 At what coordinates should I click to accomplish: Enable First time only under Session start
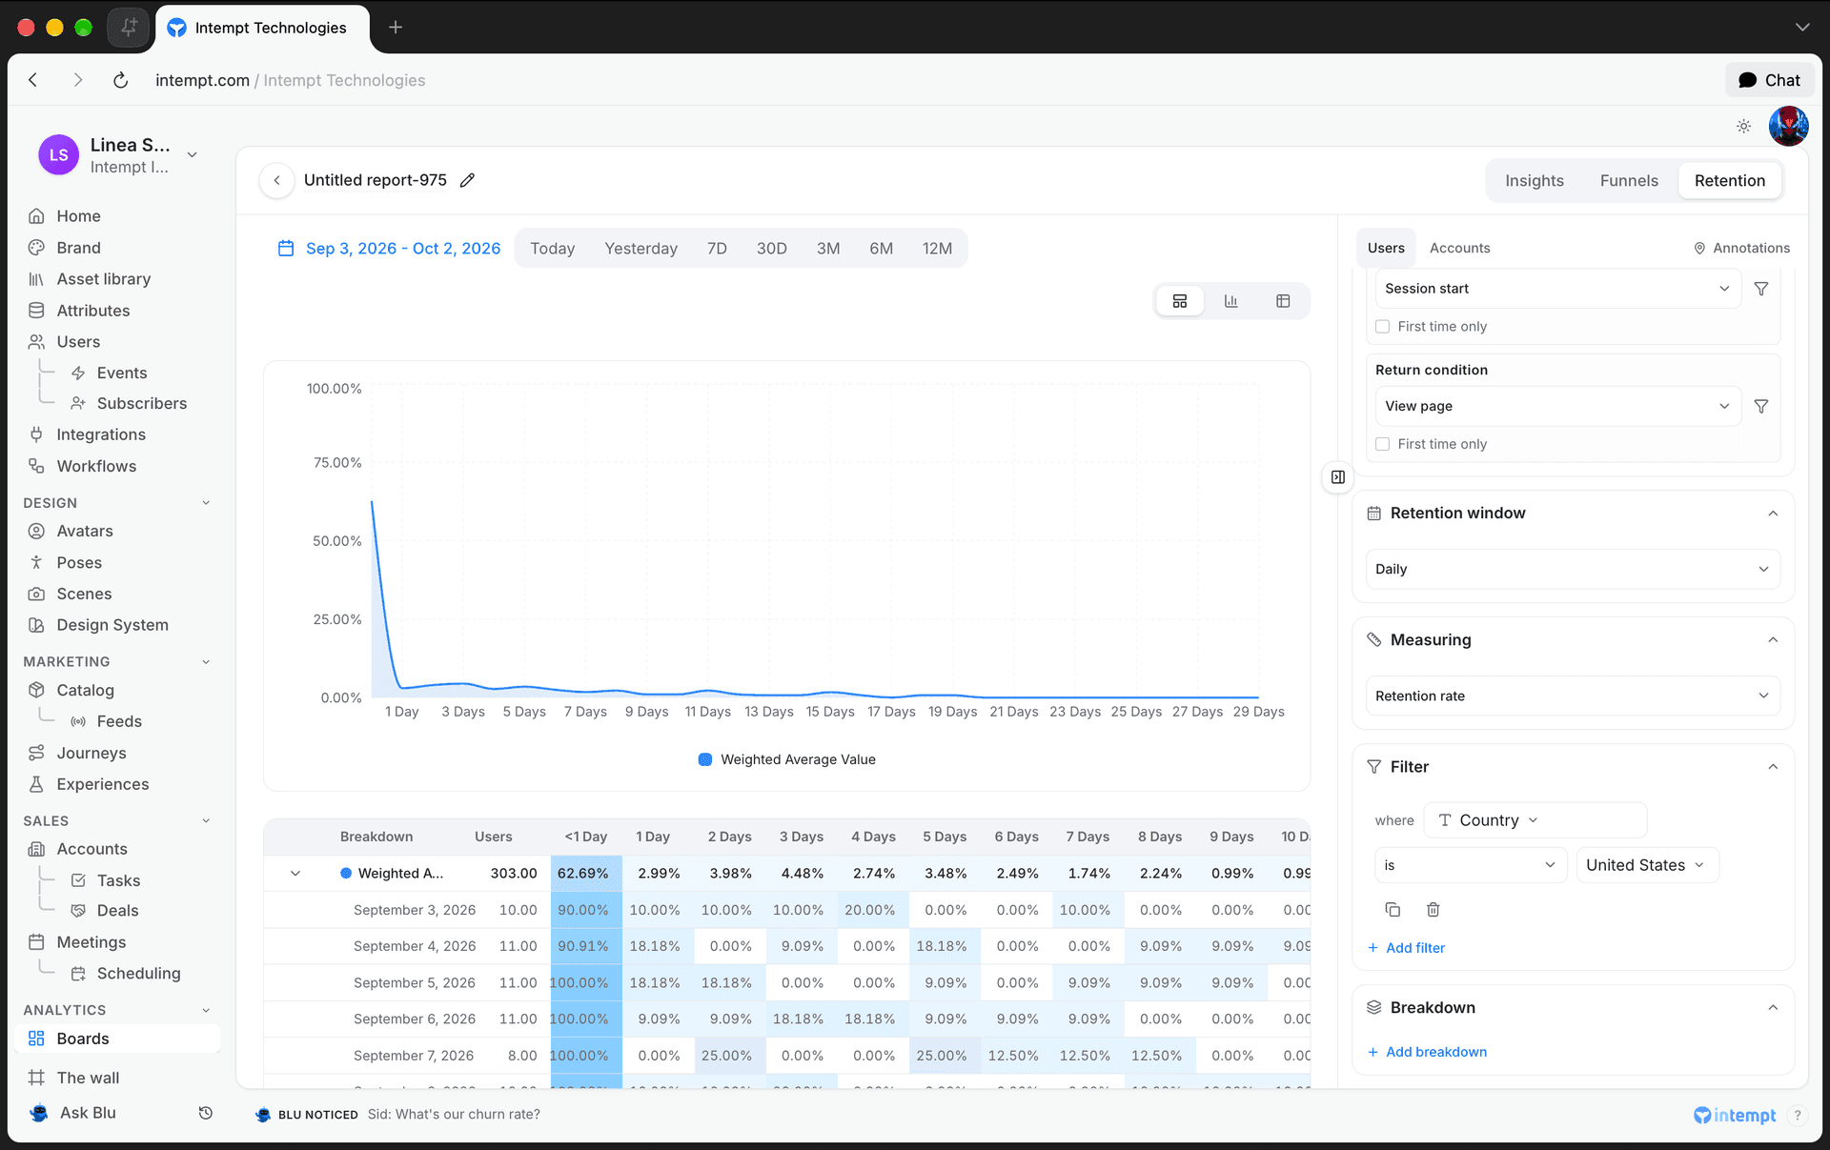(x=1383, y=327)
